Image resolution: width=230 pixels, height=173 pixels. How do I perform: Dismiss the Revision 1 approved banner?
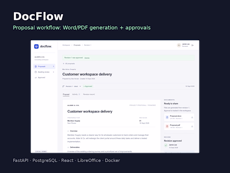pyautogui.click(x=87, y=58)
